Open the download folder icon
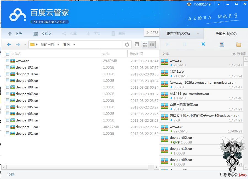This screenshot has height=179, width=248. pos(239,44)
